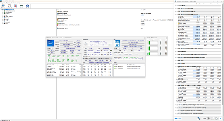This screenshot has height=121, width=224.
Task: Expand the Memory tree node
Action: coord(3,14)
